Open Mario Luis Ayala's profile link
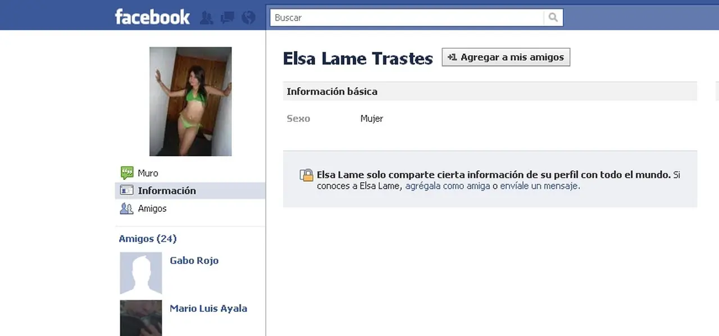 coord(208,308)
